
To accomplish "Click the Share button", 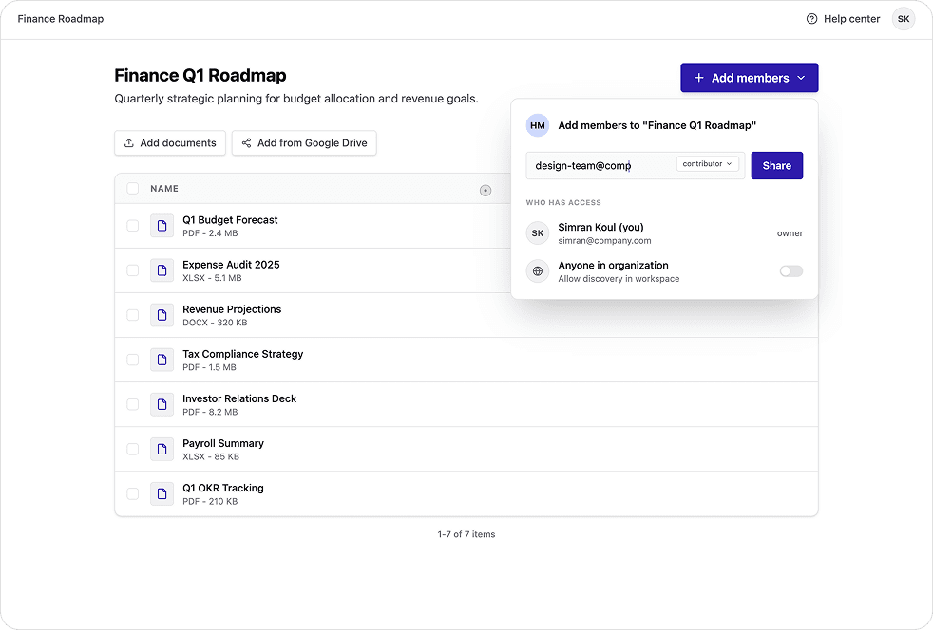I will click(x=777, y=165).
